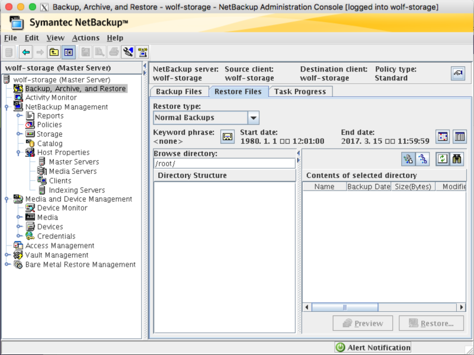The image size is (474, 355).
Task: Open the Restore type dropdown arrow
Action: click(254, 118)
